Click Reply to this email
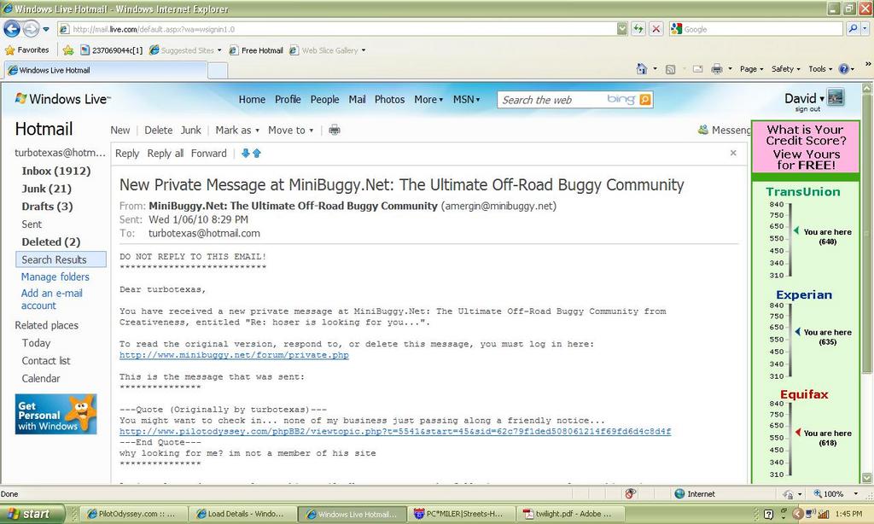This screenshot has height=524, width=874. point(127,154)
